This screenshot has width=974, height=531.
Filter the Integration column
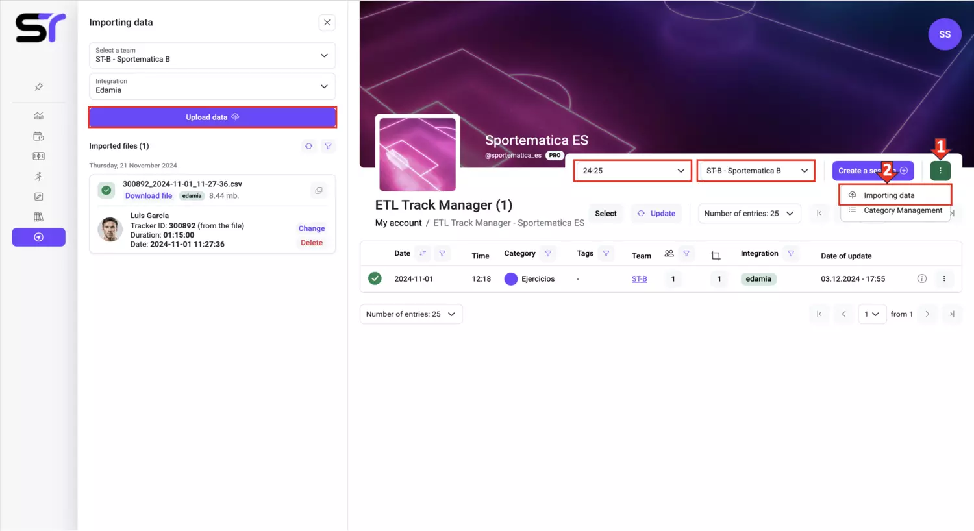pyautogui.click(x=791, y=254)
